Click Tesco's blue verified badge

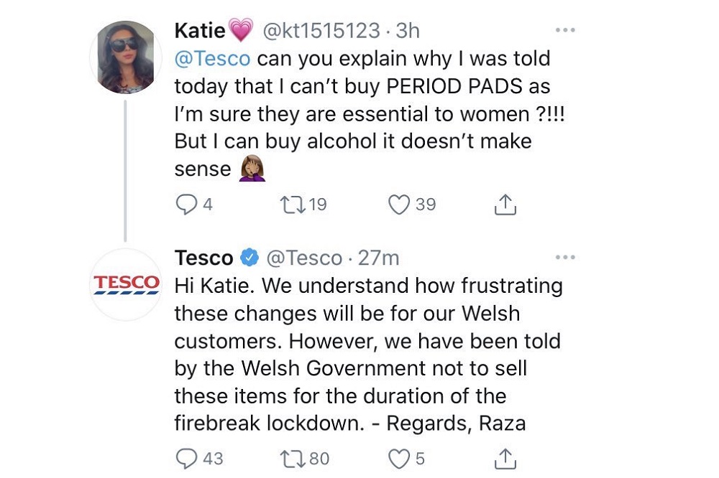point(250,258)
